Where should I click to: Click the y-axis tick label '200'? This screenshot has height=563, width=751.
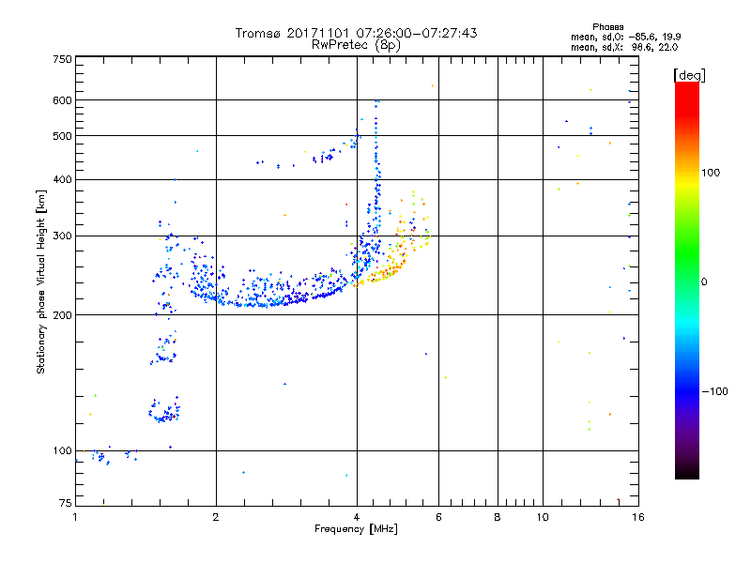tap(63, 315)
